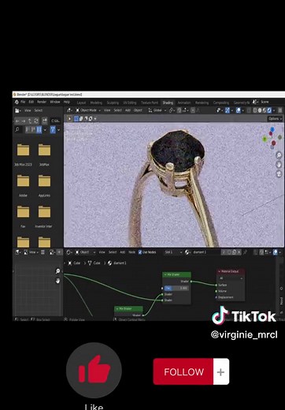Open viewport Options dropdown
The image size is (285, 410).
275,119
